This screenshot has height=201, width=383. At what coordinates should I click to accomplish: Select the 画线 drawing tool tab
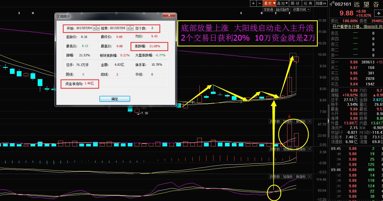[x=295, y=3]
